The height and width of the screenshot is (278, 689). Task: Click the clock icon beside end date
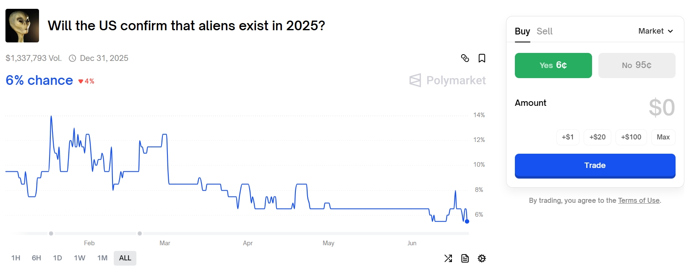click(x=72, y=58)
